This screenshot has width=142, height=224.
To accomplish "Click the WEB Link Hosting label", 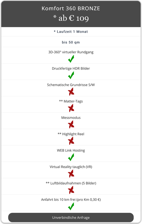I will coord(71,151).
